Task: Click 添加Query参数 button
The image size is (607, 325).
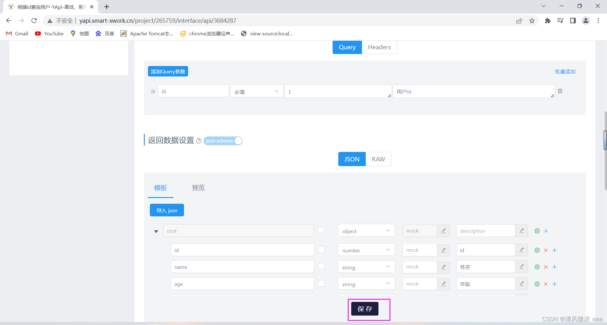Action: click(x=168, y=71)
